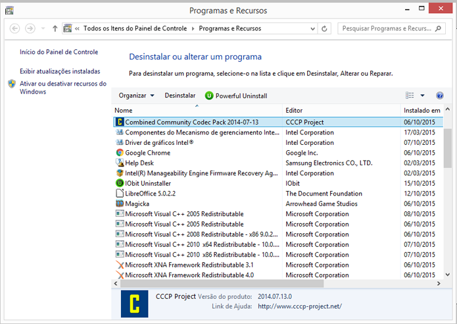
Task: Click the 15/10/2015 install date
Action: [x=420, y=183]
